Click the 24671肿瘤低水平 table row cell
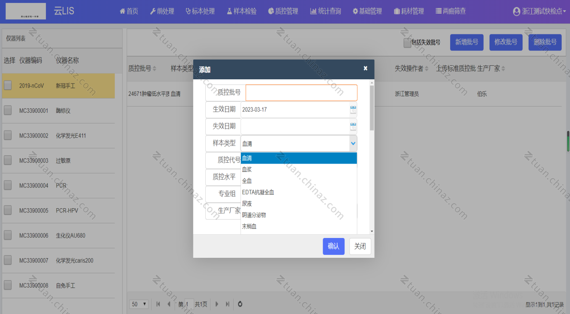This screenshot has width=570, height=314. point(149,94)
